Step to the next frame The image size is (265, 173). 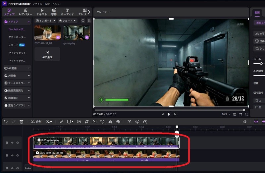pyautogui.click(x=175, y=114)
